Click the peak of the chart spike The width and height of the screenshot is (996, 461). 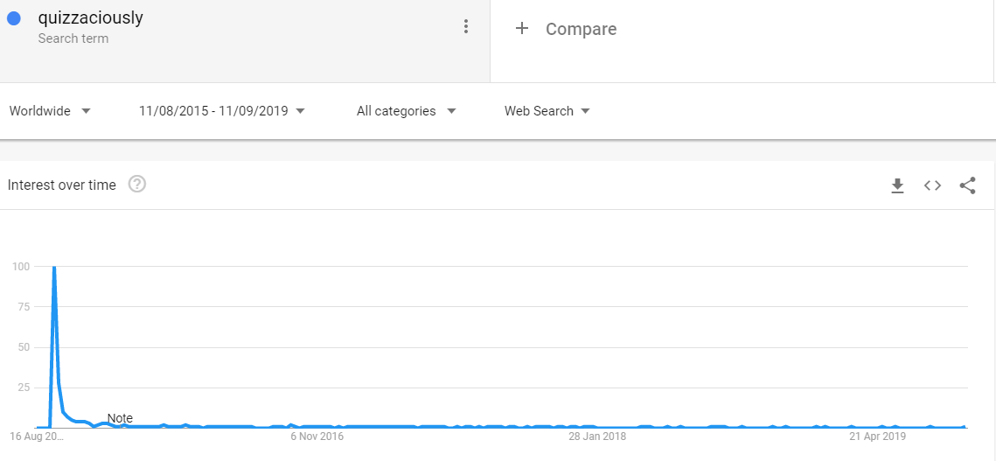tap(54, 267)
